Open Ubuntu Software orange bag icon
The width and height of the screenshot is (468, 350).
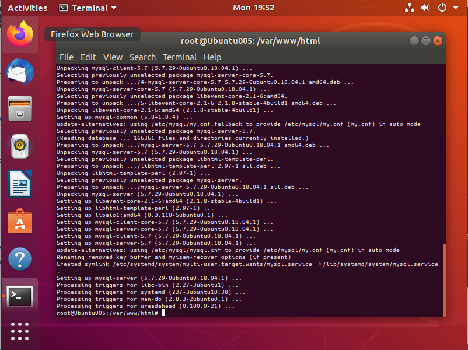click(x=20, y=221)
